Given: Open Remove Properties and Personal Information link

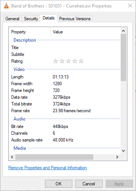Looking at the screenshot, I should pyautogui.click(x=48, y=168).
